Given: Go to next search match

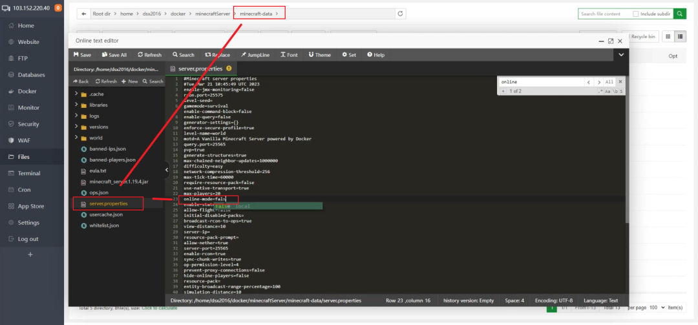Looking at the screenshot, I should click(599, 82).
